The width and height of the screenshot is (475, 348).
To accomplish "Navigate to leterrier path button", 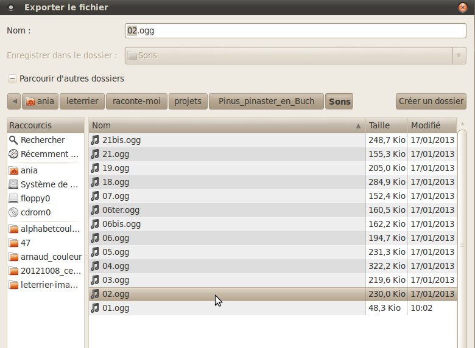I will tap(82, 101).
